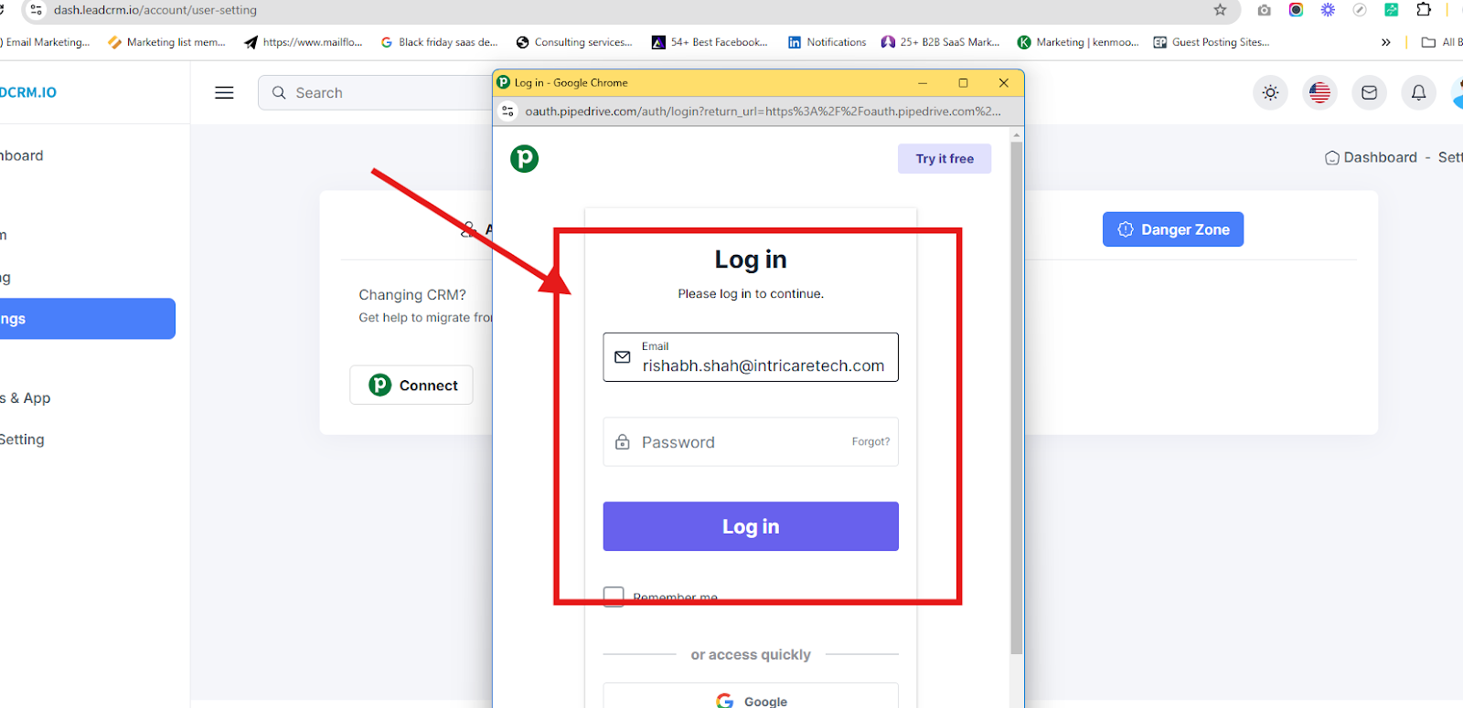The image size is (1463, 708).
Task: Click the Forgot? password link
Action: coord(870,441)
